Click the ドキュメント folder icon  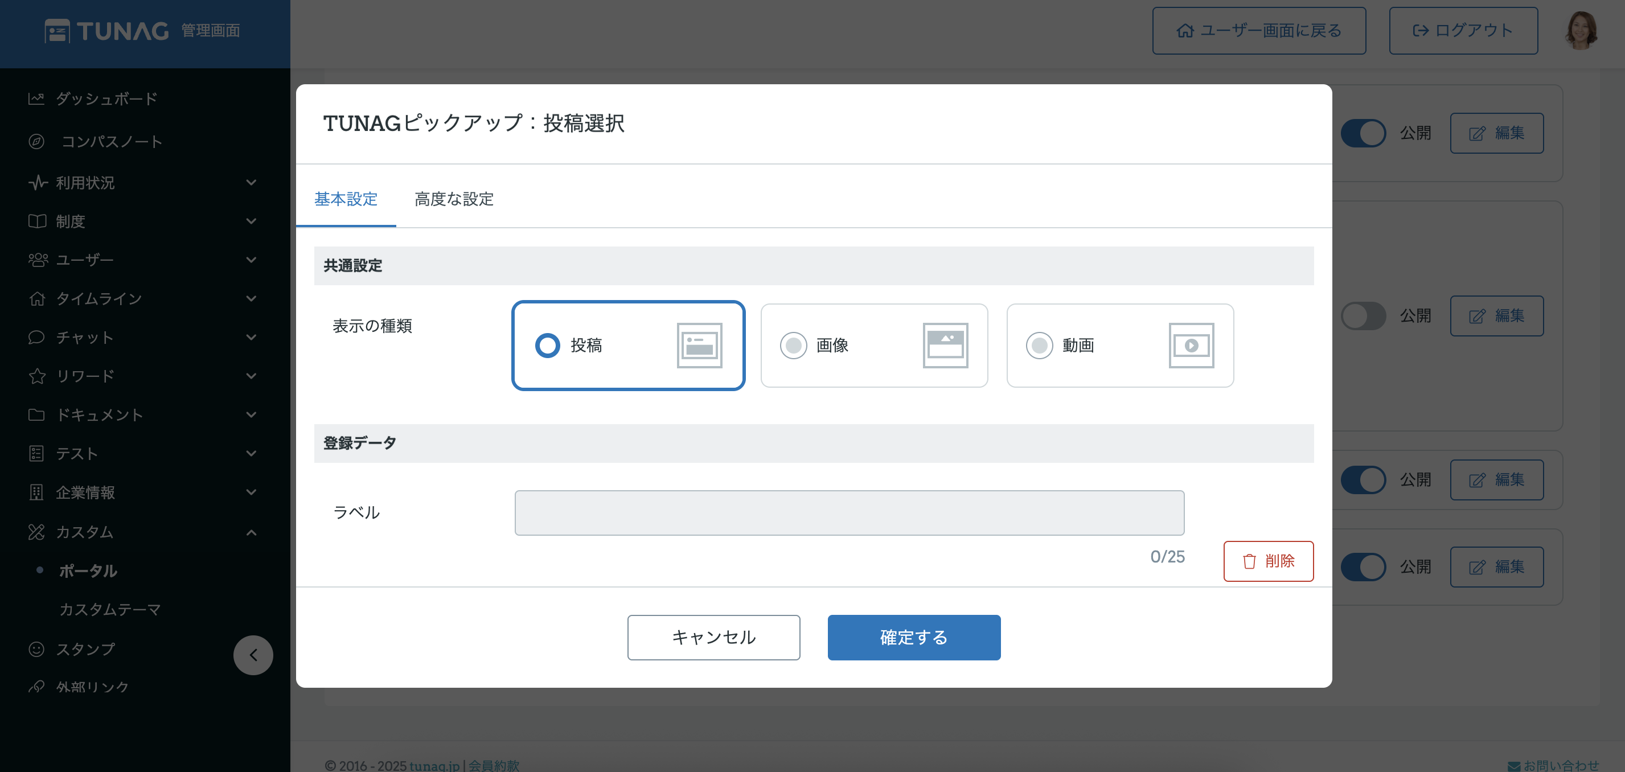click(36, 414)
